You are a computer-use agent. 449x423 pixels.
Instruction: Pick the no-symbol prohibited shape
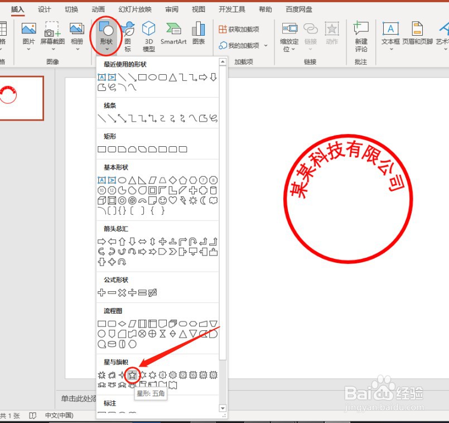132,200
